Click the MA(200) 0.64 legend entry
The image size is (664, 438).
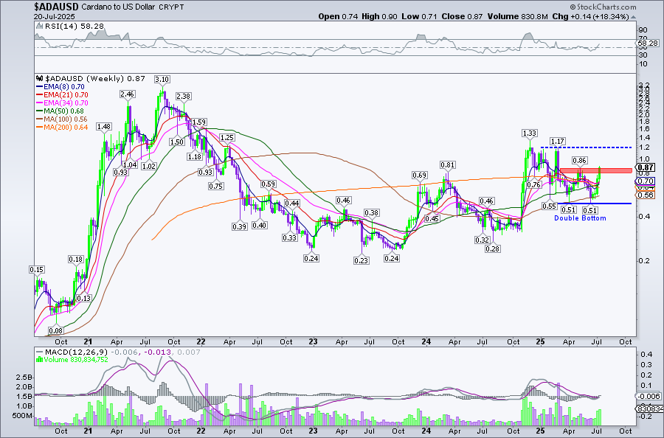tap(62, 127)
